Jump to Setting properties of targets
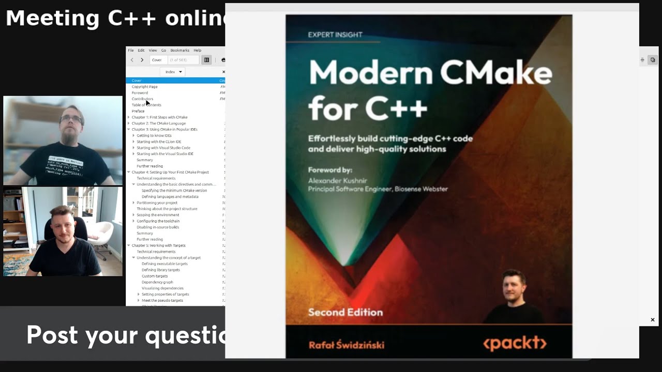Viewport: 662px width, 372px height. click(x=165, y=295)
